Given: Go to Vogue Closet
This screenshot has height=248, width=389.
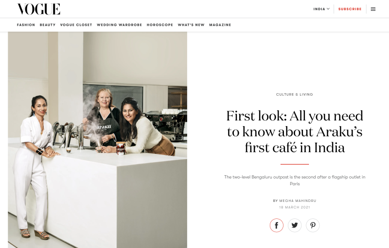Looking at the screenshot, I should (x=76, y=25).
